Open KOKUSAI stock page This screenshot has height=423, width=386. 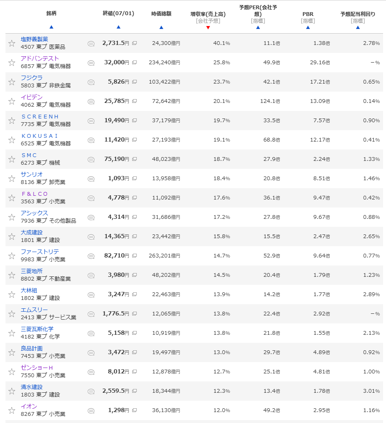[x=39, y=136]
